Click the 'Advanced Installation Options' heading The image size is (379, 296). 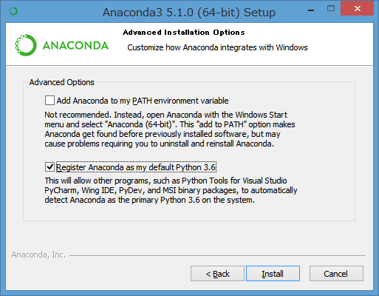point(184,33)
